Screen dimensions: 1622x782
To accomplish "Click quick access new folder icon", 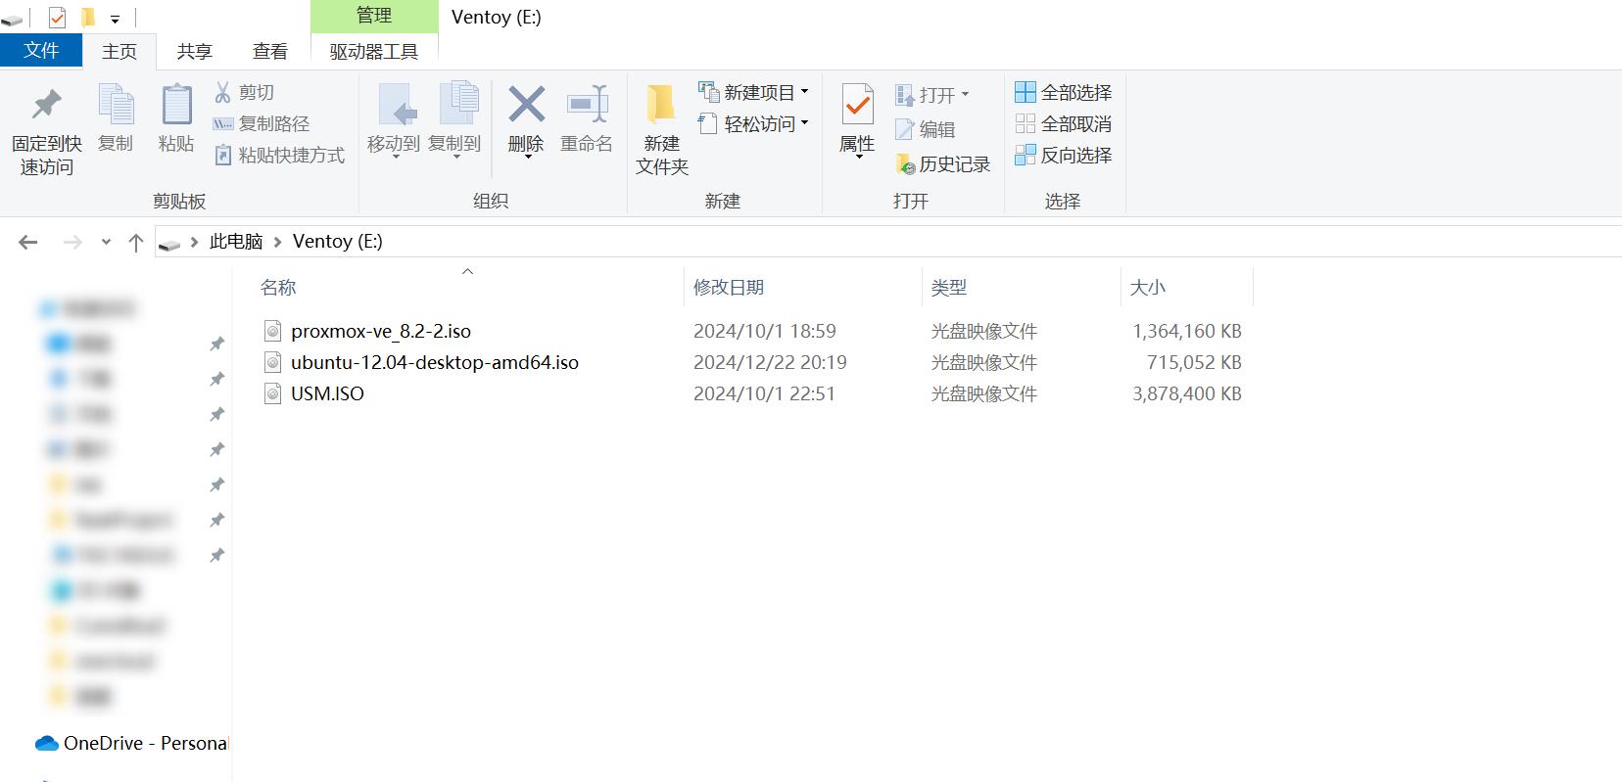I will click(x=88, y=17).
